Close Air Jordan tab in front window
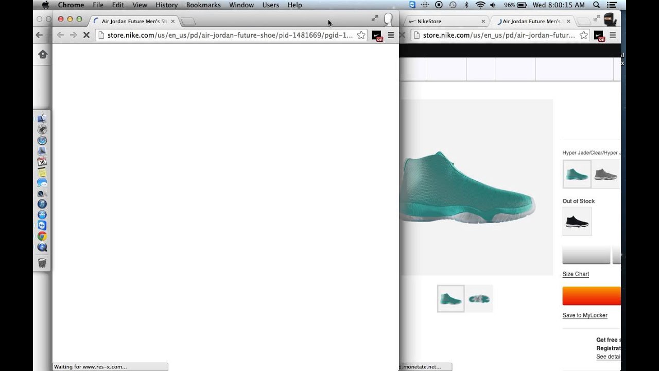Image resolution: width=659 pixels, height=371 pixels. coord(172,21)
